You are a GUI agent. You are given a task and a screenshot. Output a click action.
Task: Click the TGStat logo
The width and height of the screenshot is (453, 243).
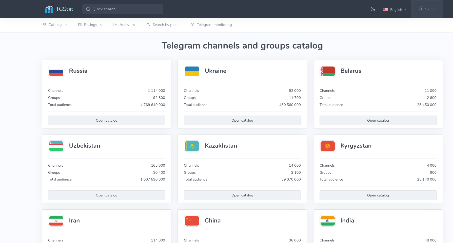58,9
